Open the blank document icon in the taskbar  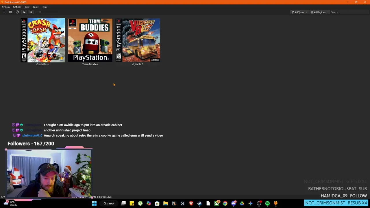point(208,203)
